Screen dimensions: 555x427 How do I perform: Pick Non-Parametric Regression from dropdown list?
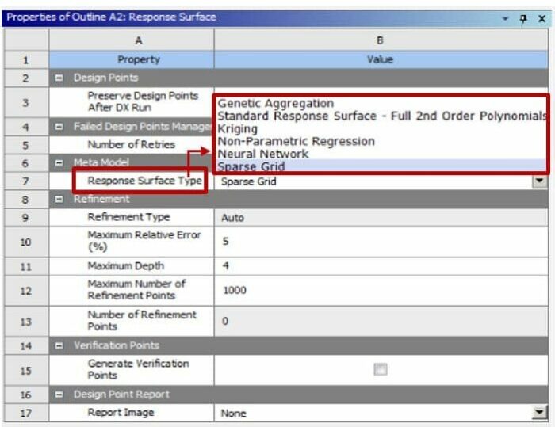(x=296, y=141)
